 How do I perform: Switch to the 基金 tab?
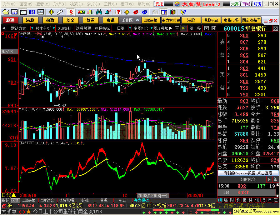[x=70, y=20]
